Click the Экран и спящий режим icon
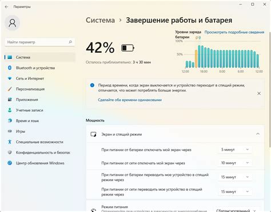271x212 pixels. coord(93,134)
